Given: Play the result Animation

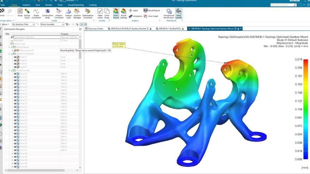Looking at the screenshot, I should (x=136, y=16).
